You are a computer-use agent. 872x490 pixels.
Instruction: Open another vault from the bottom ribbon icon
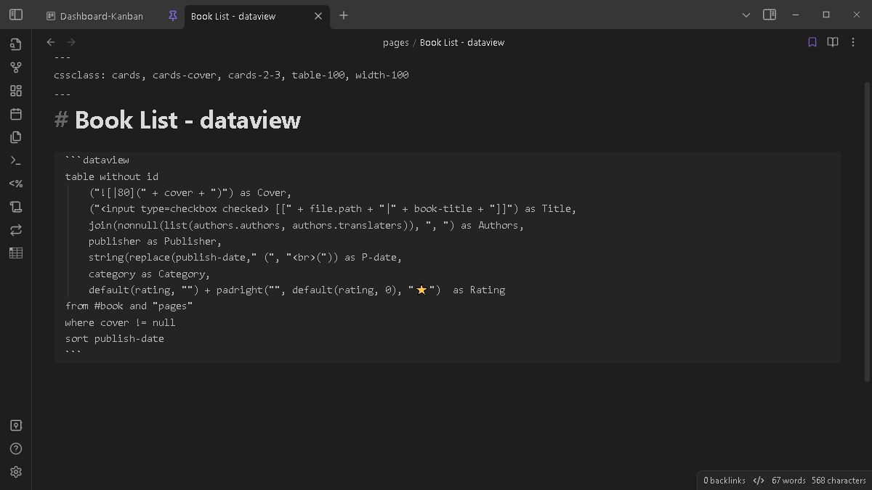click(15, 425)
